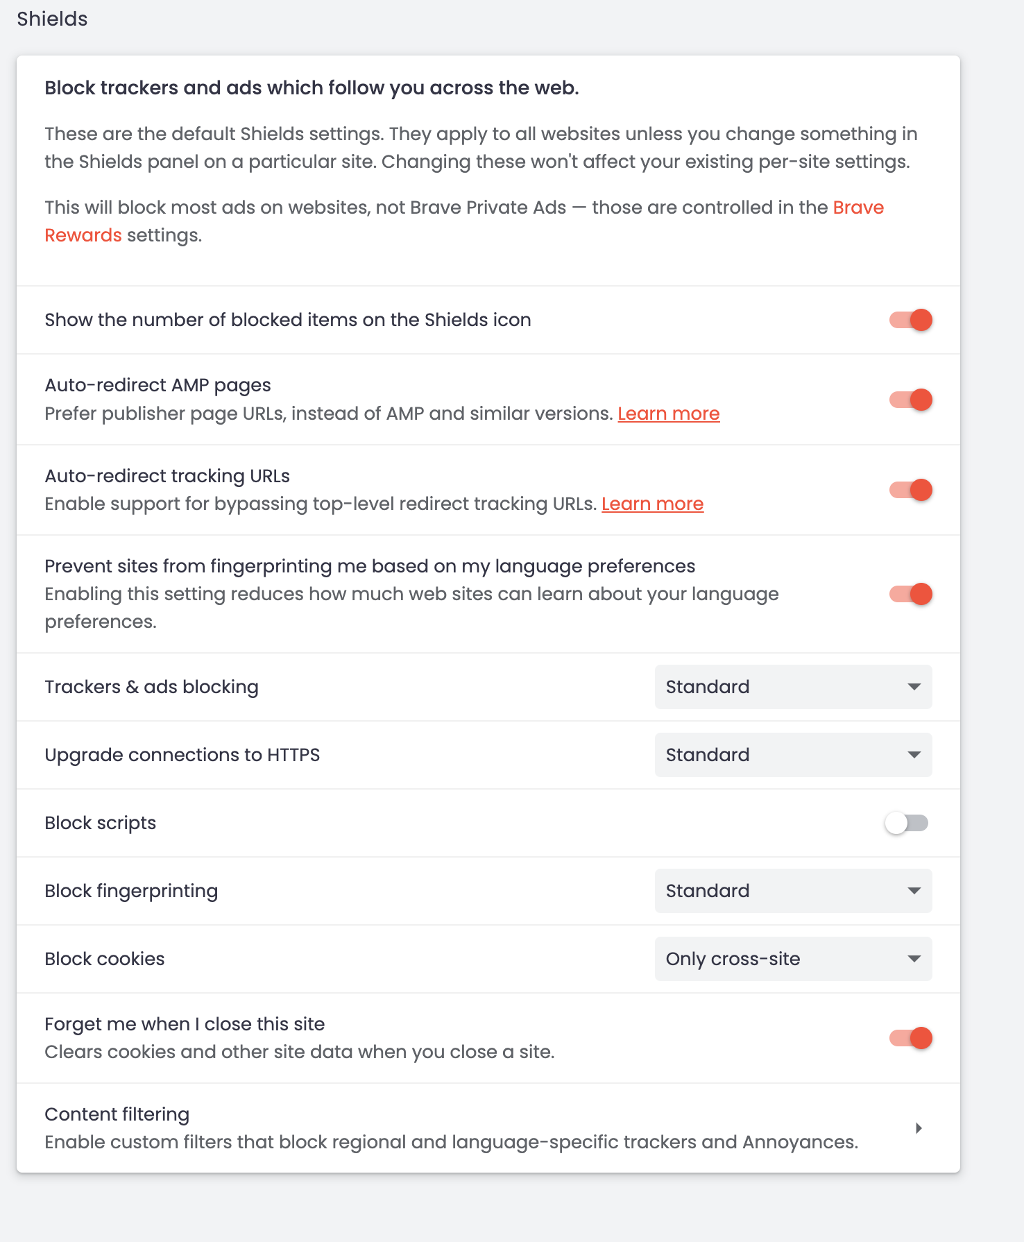
Task: Open the "Upgrade connections to HTTPS" dropdown
Action: [793, 755]
